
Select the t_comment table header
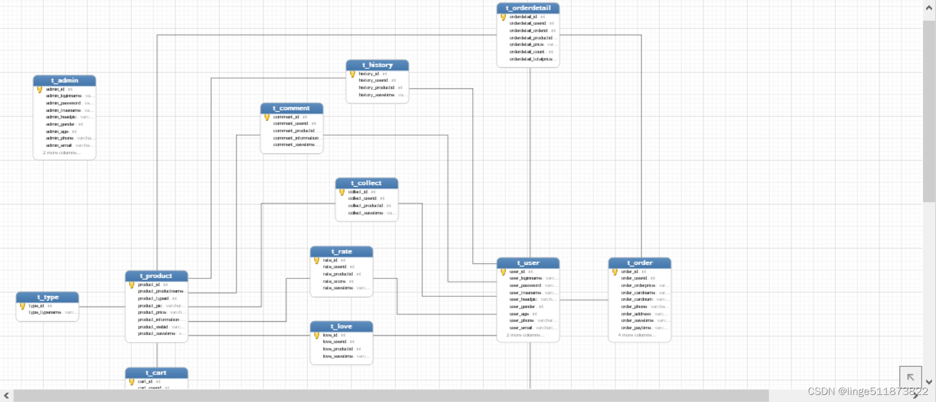(x=292, y=108)
